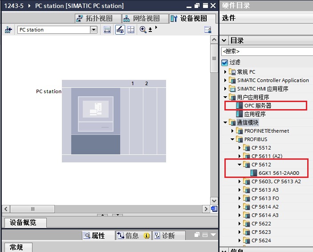The width and height of the screenshot is (313, 252).
Task: Collapse the inspector panel arrow
Action: tap(213, 235)
